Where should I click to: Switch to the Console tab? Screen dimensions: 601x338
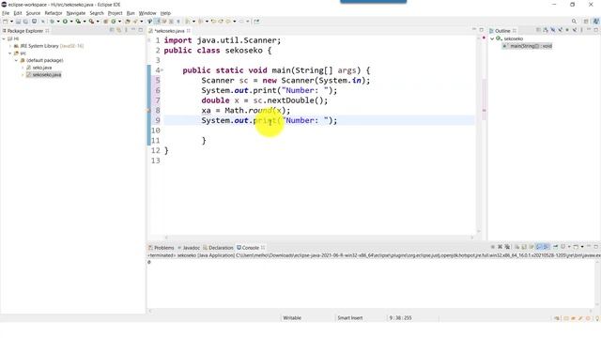(251, 248)
